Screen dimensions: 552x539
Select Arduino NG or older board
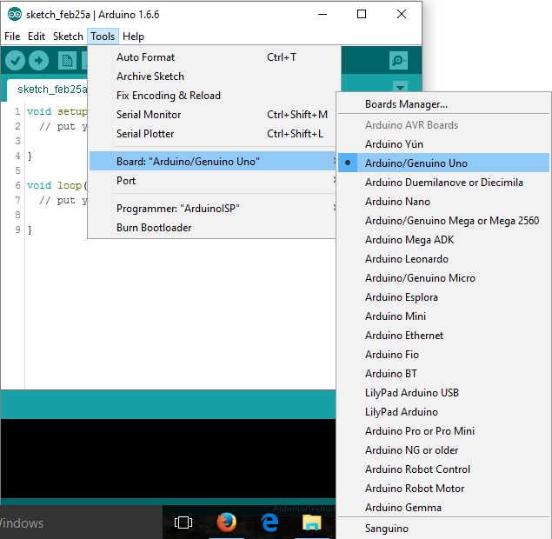[443, 450]
